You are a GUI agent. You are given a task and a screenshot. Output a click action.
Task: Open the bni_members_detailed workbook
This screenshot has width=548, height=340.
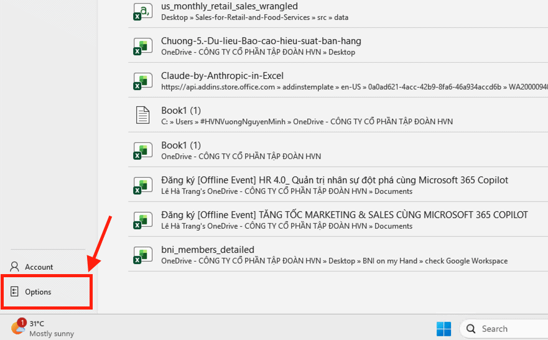(207, 250)
